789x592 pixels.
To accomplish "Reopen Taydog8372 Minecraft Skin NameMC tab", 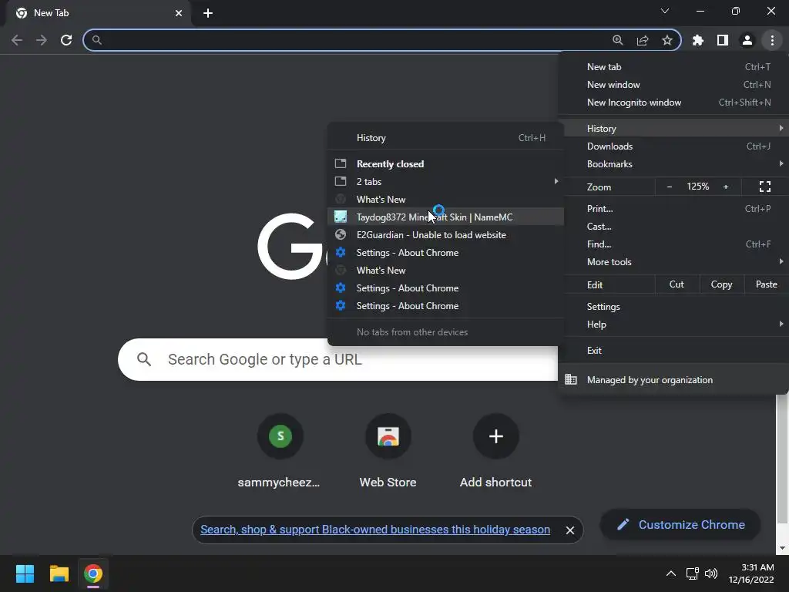I will [x=445, y=217].
